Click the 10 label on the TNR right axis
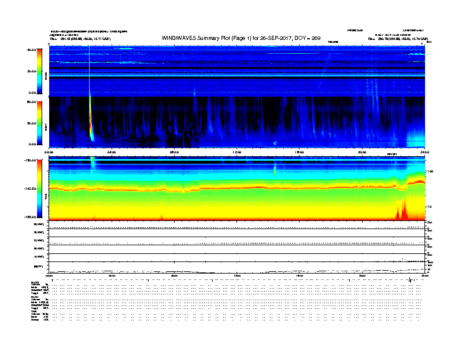The width and height of the screenshot is (458, 354). (x=429, y=207)
